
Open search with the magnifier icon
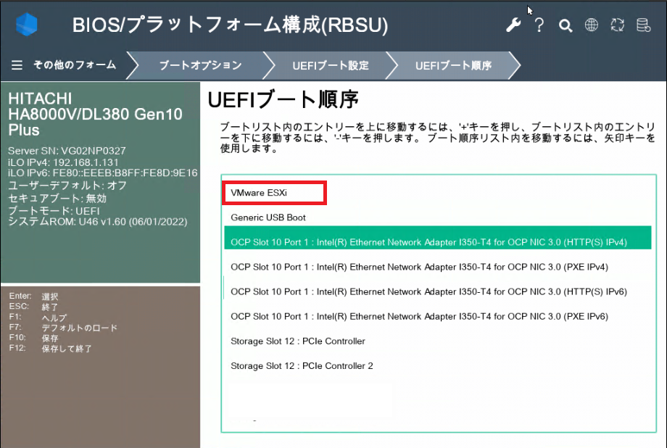pos(565,25)
